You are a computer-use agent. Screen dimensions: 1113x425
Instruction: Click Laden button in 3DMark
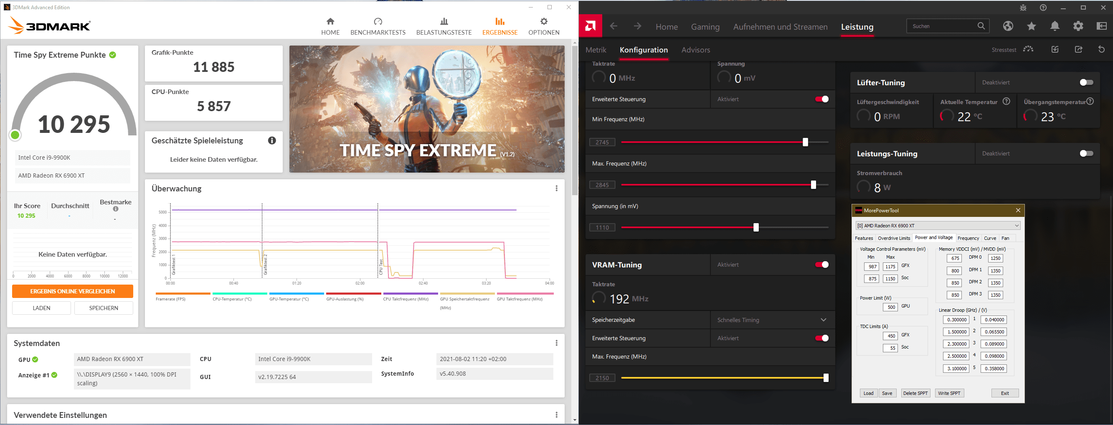[41, 308]
